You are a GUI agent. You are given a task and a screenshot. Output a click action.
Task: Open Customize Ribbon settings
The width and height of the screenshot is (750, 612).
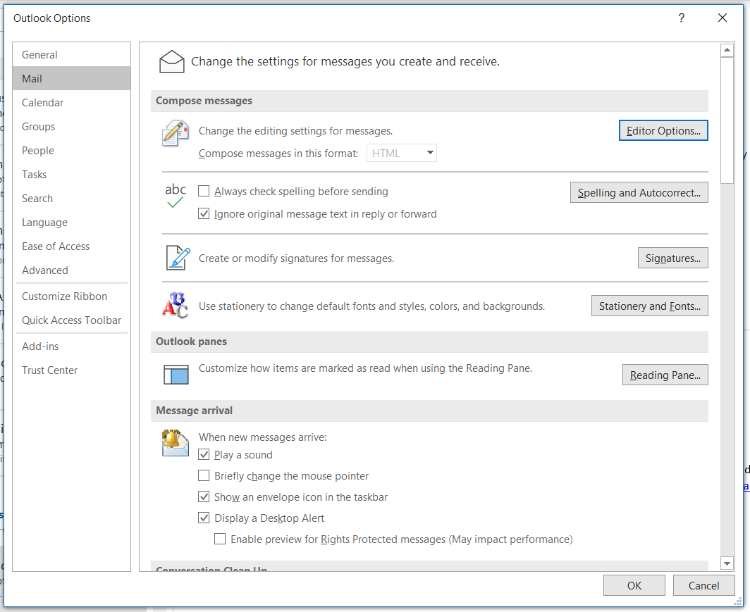71,296
